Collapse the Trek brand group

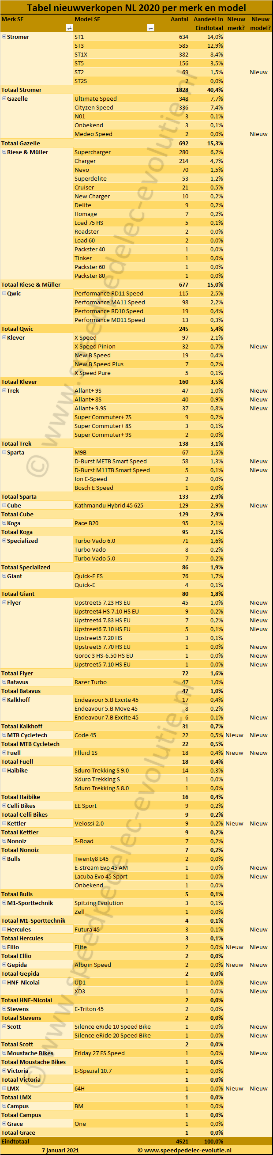click(4, 390)
